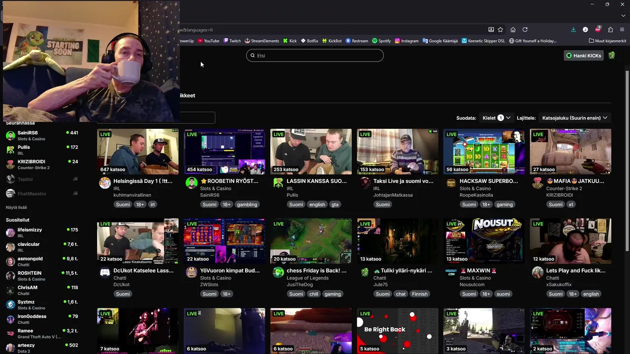Open the browser extensions puzzle icon
The height and width of the screenshot is (354, 630).
(610, 29)
